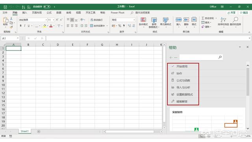This screenshot has width=252, height=142.
Task: Toggle italic formatting
Action: tap(24, 26)
